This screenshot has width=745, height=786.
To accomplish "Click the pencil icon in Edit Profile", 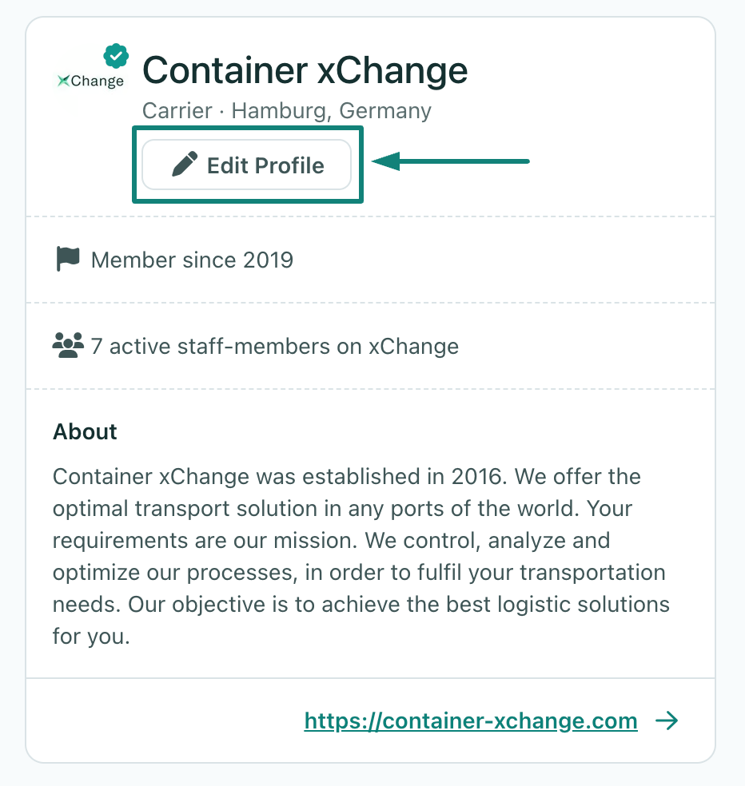I will tap(184, 165).
